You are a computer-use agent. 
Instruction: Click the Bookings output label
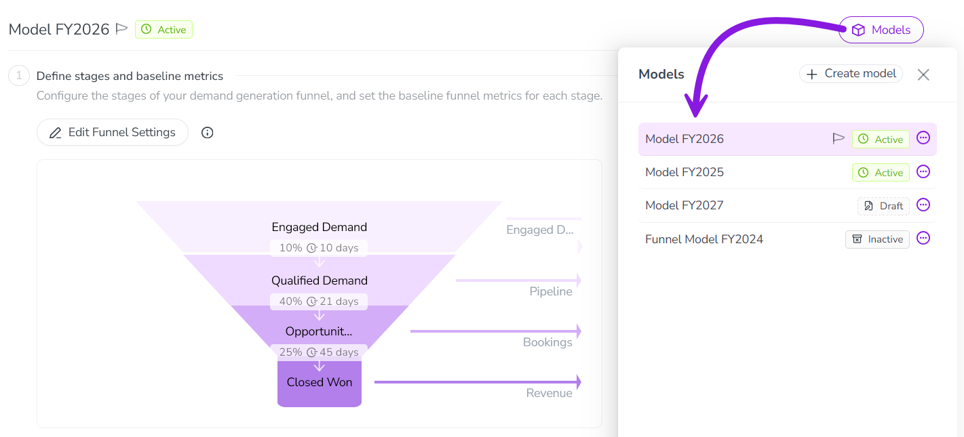[547, 342]
